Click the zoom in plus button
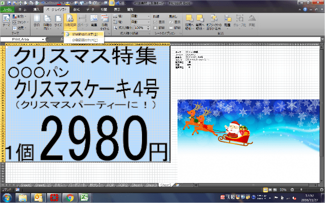This screenshot has width=325, height=203. [322, 189]
